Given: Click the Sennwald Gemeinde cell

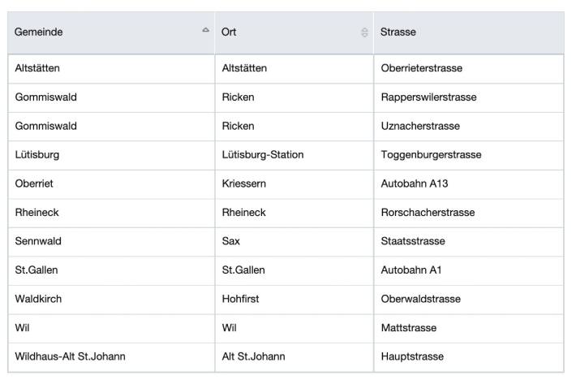Looking at the screenshot, I should click(111, 242).
